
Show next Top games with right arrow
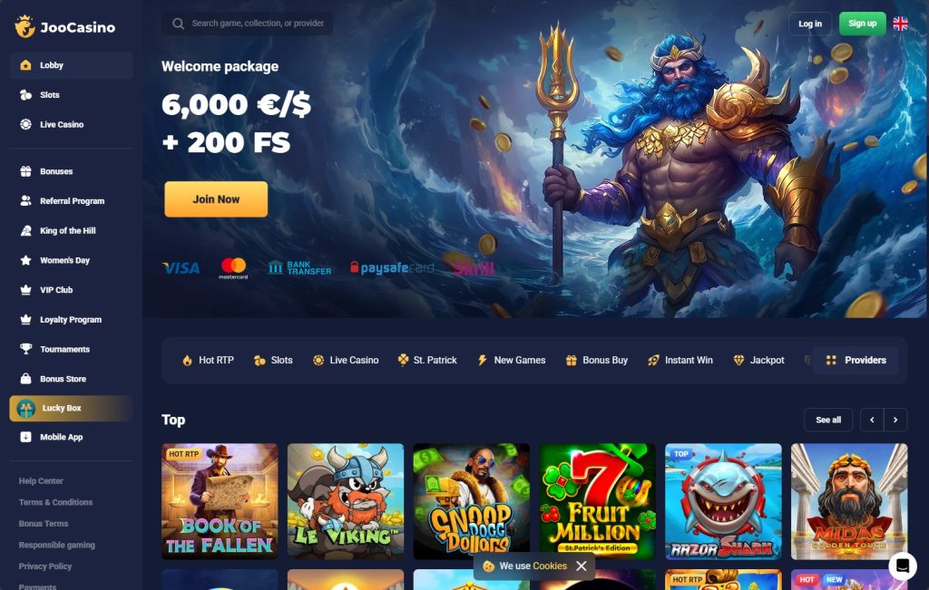(895, 420)
